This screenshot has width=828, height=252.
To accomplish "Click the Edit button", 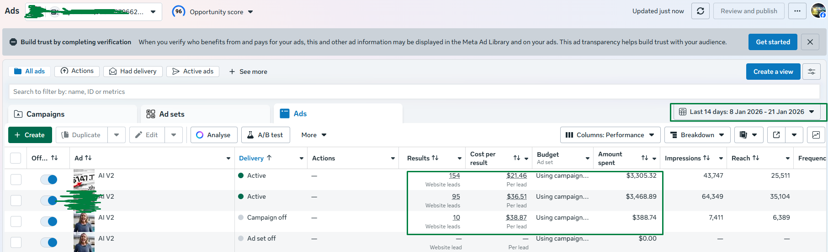I will (x=147, y=135).
